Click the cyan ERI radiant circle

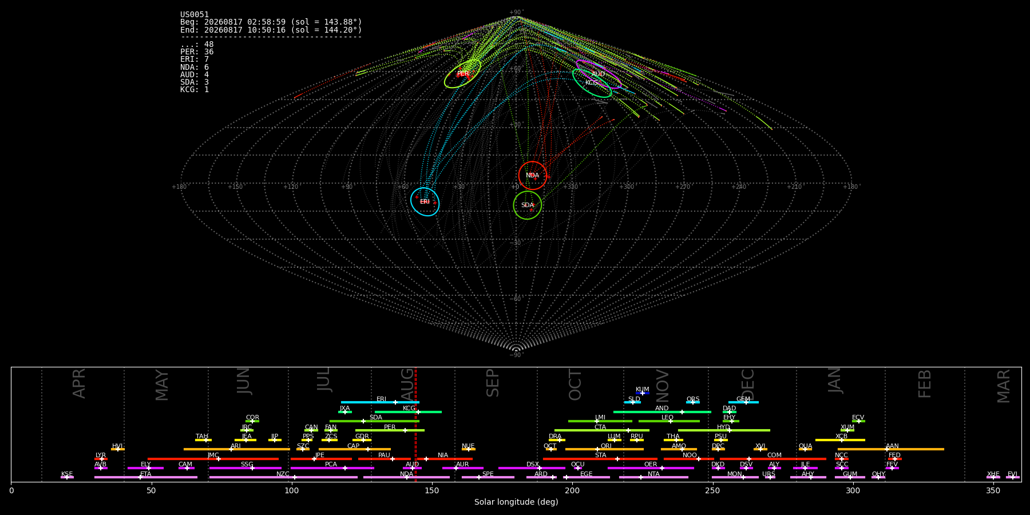[425, 201]
